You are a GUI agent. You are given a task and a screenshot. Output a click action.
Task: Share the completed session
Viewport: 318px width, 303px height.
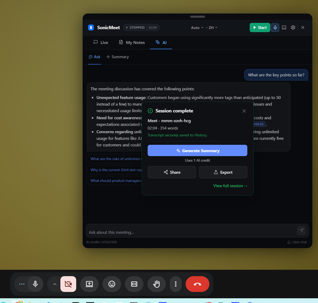172,172
